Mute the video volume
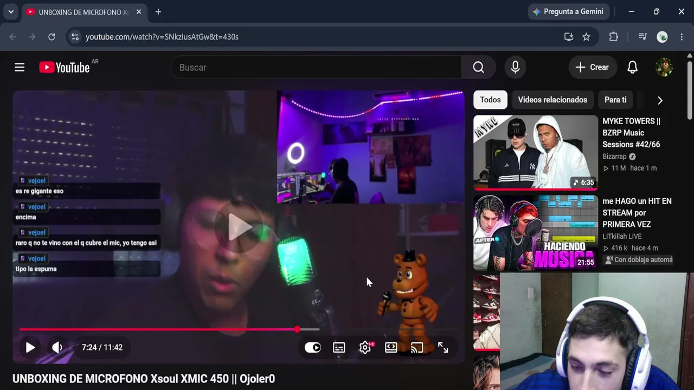 click(57, 348)
